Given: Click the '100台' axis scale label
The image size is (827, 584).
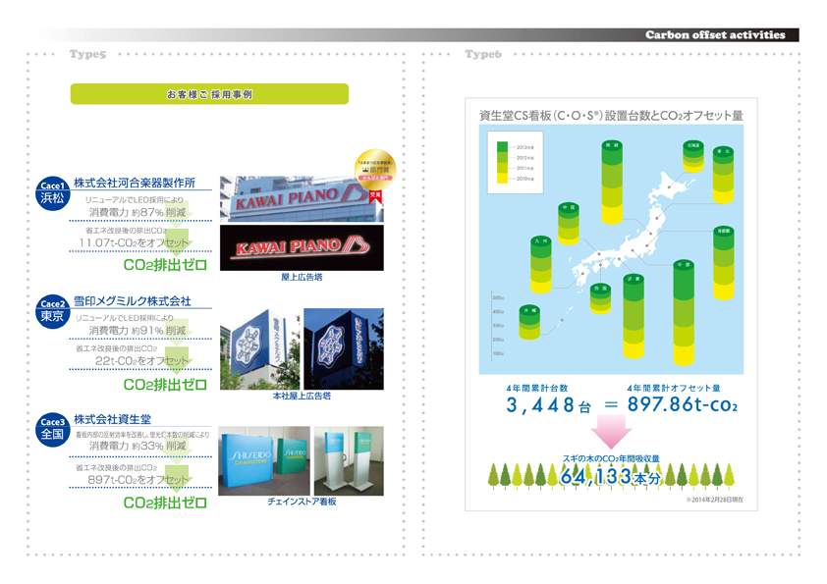Looking at the screenshot, I should pyautogui.click(x=498, y=353).
